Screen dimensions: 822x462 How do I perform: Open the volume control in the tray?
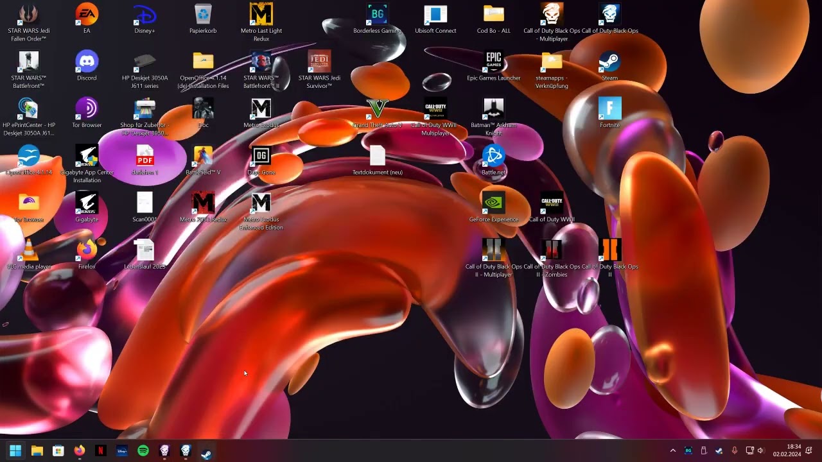[x=761, y=450]
